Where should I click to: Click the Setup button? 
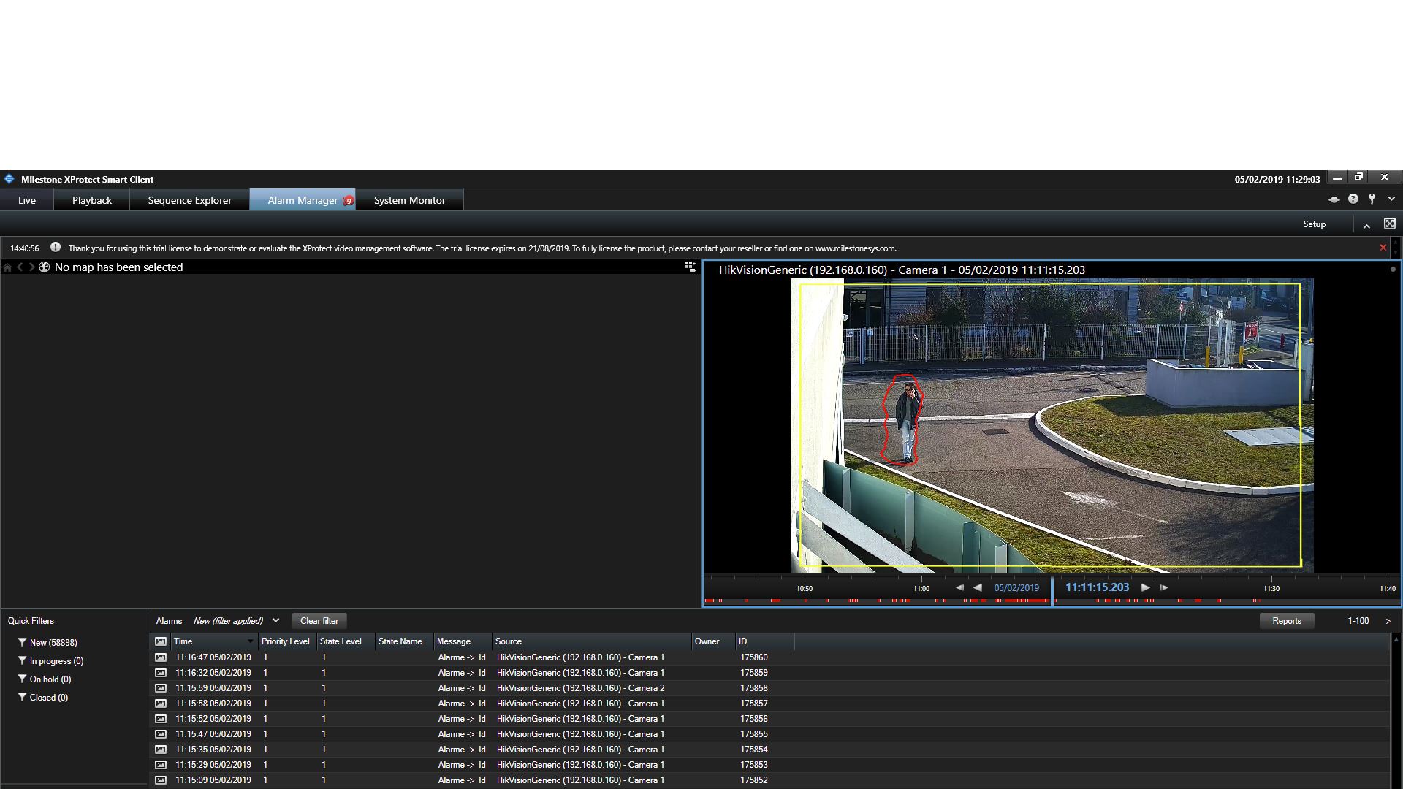tap(1314, 224)
